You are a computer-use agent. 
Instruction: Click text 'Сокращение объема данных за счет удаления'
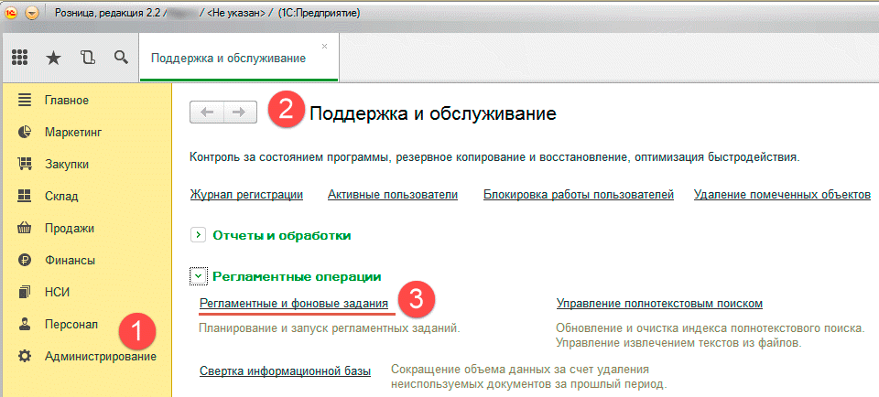coord(520,370)
